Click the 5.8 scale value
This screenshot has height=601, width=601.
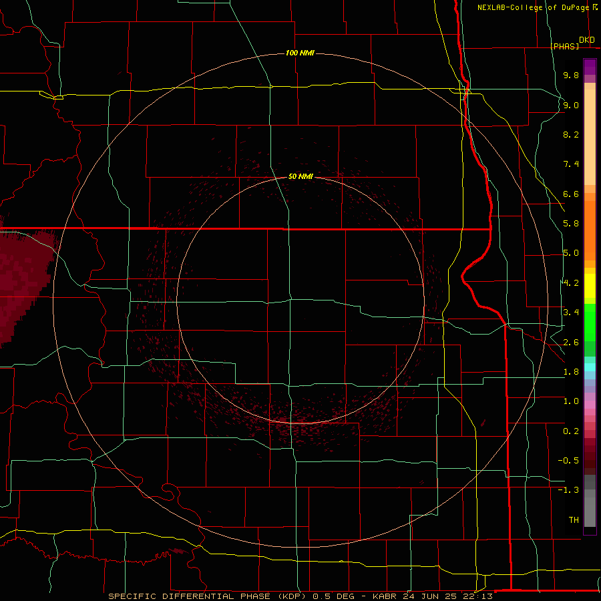click(571, 224)
